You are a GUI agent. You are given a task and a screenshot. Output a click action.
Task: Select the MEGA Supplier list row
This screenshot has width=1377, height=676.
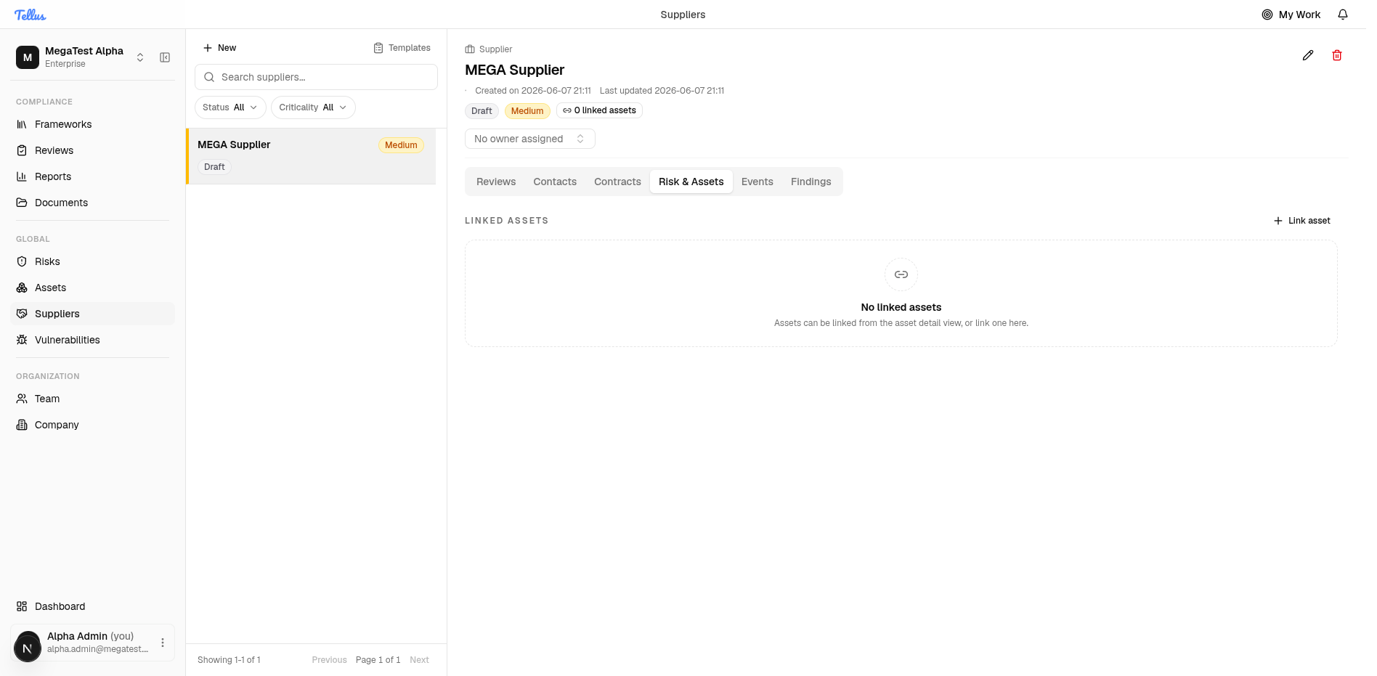(311, 156)
